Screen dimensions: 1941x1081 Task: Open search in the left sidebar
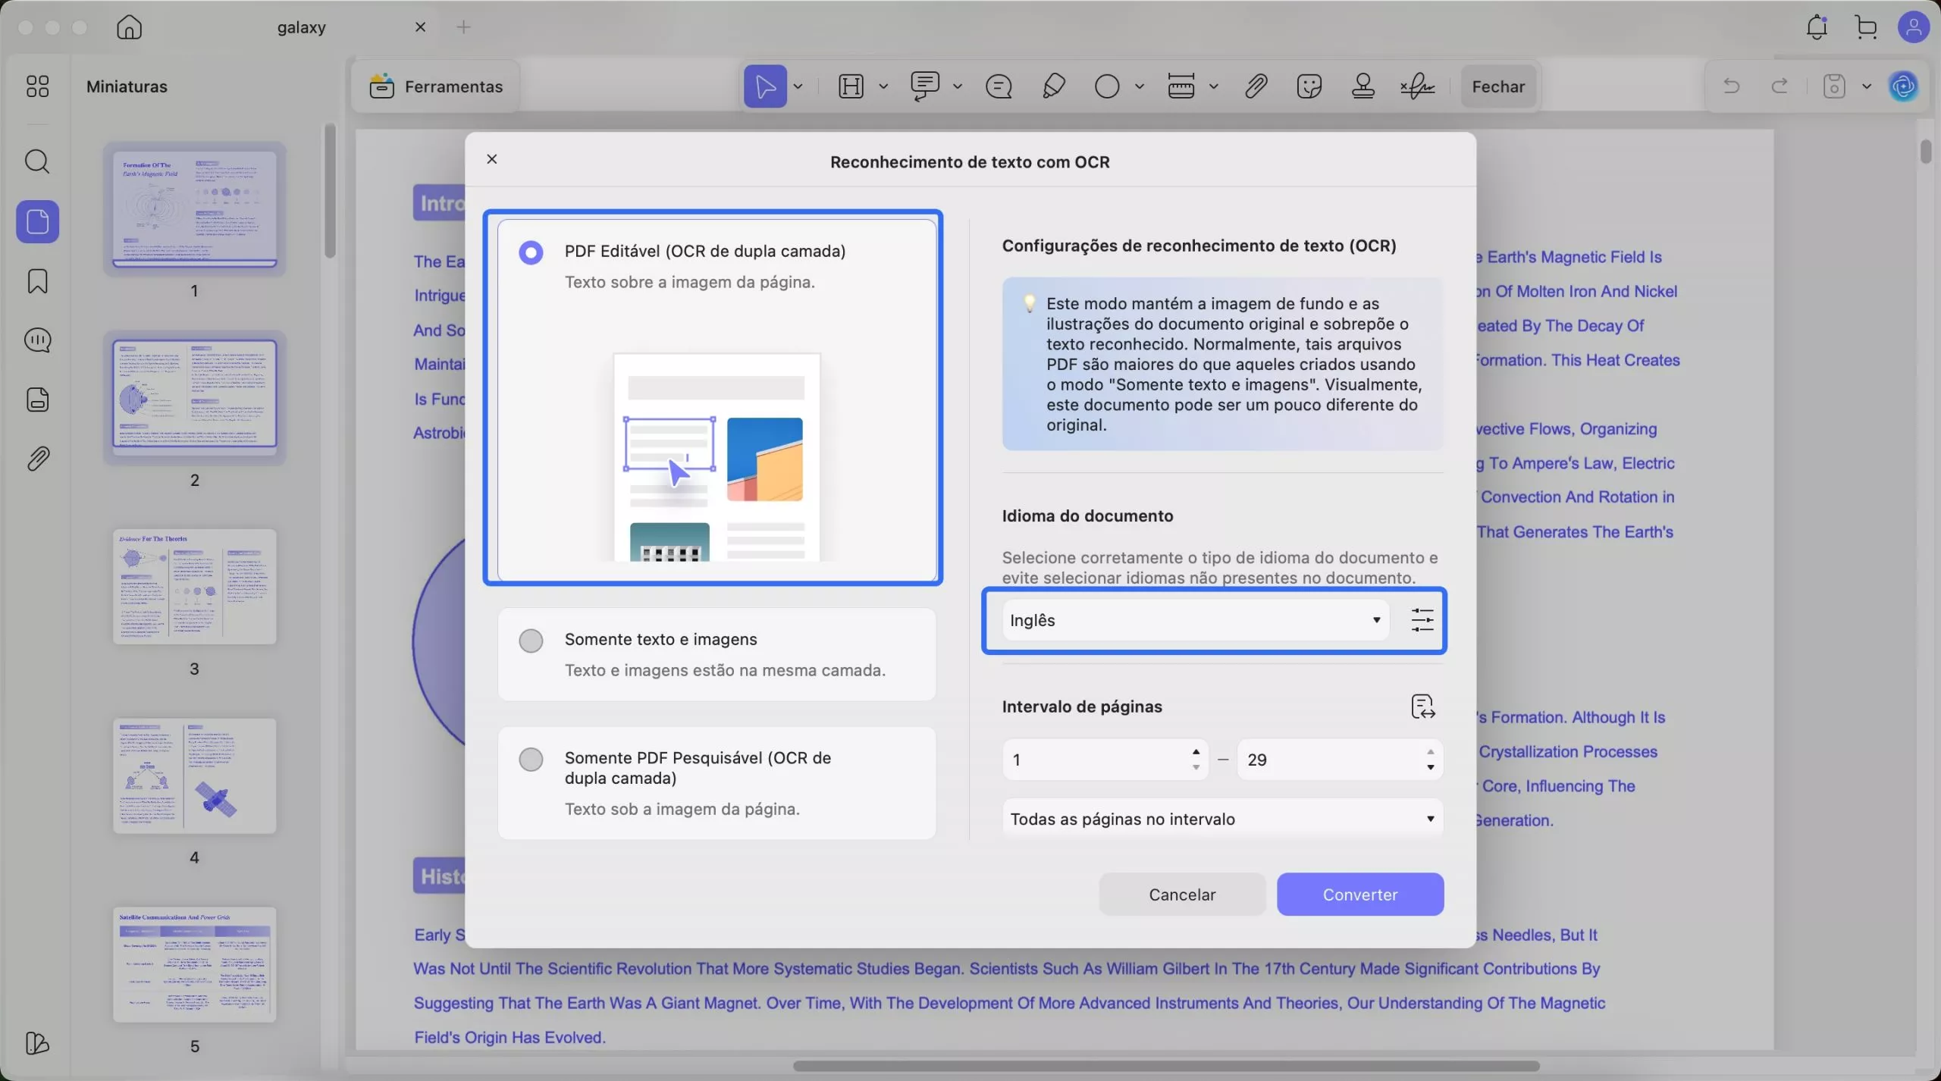pyautogui.click(x=38, y=161)
